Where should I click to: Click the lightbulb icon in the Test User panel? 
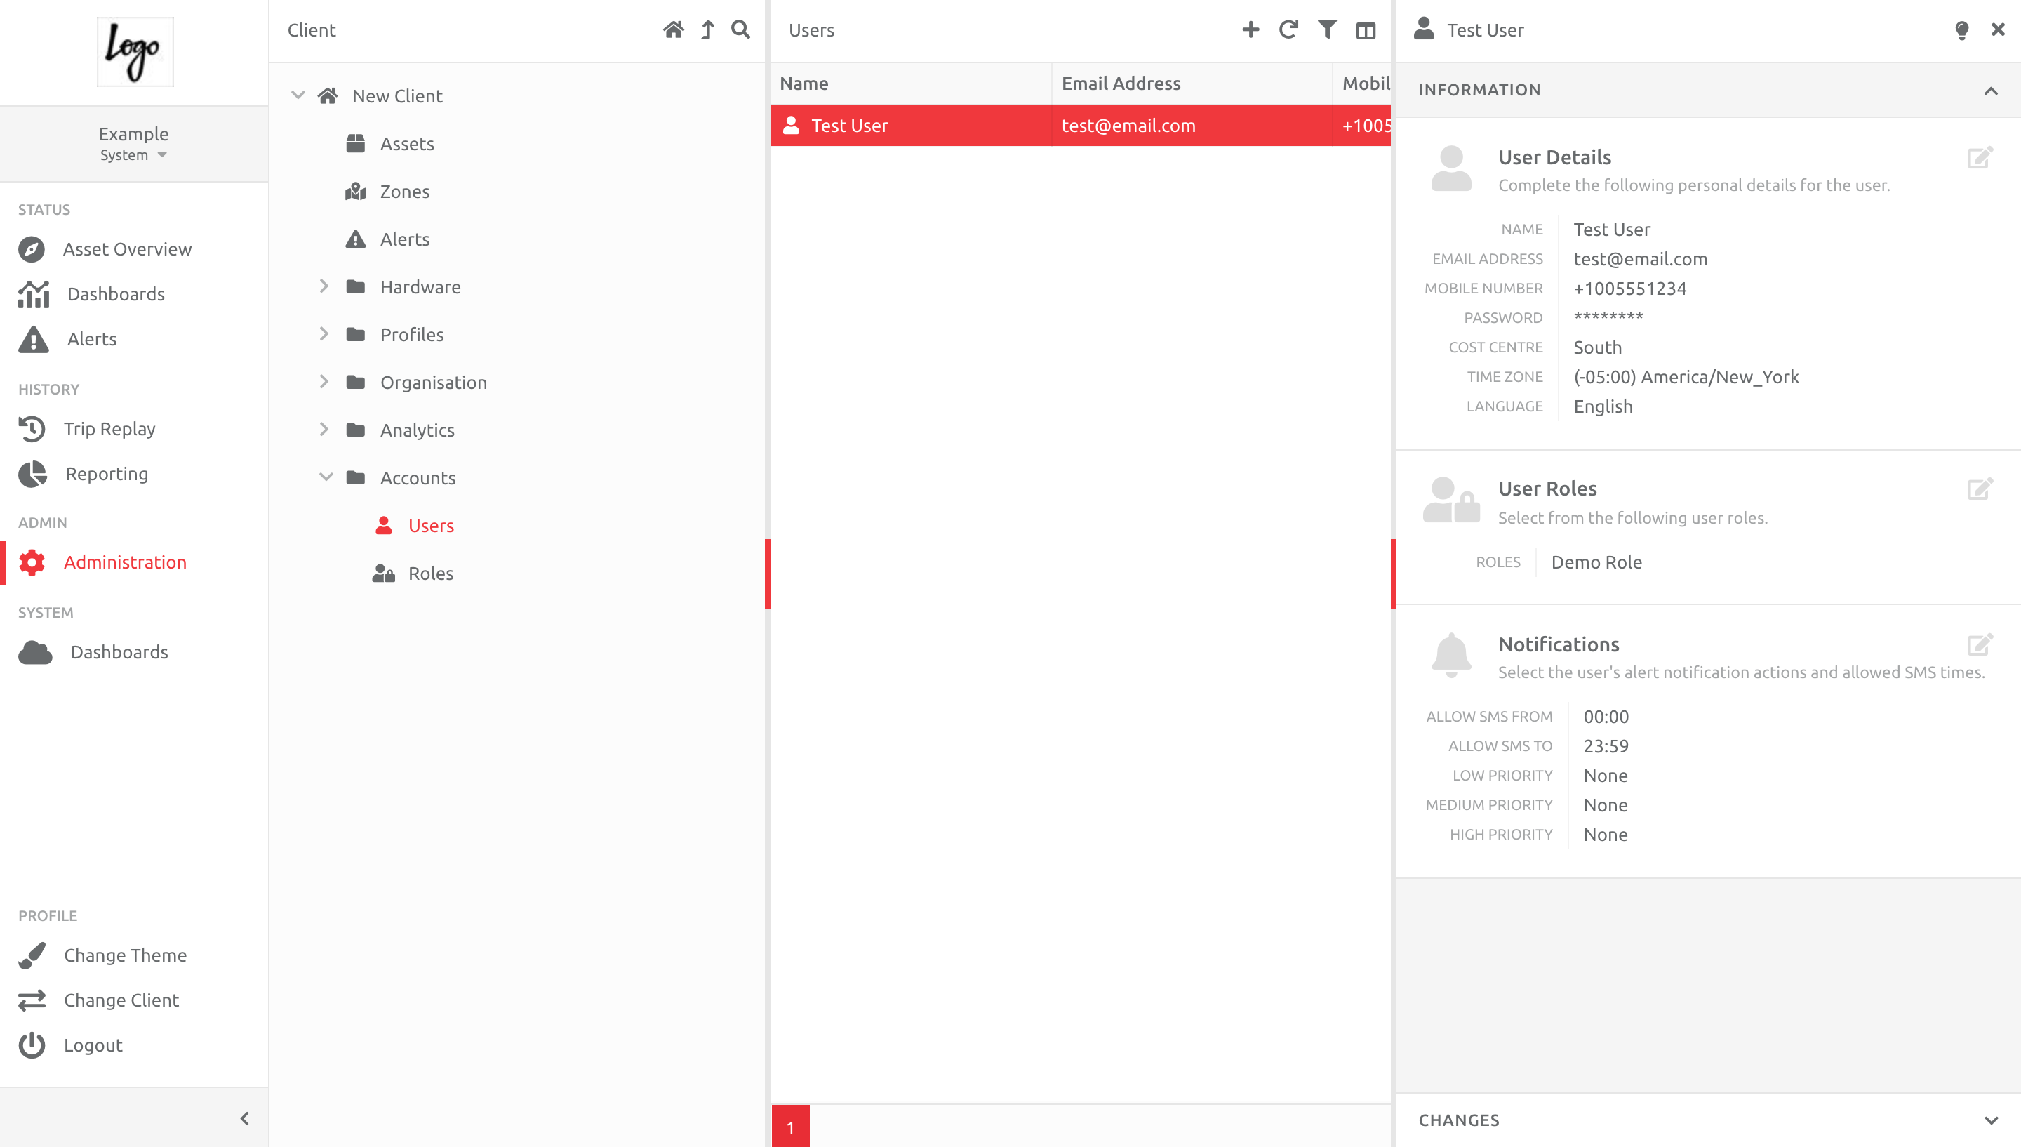pyautogui.click(x=1961, y=29)
